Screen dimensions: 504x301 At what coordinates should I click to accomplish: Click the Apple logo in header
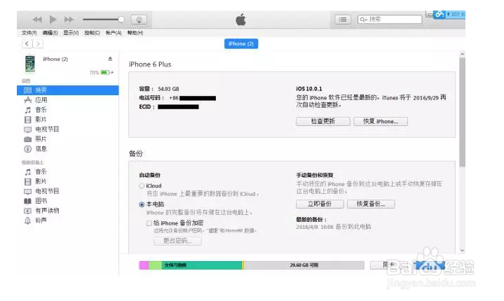240,20
